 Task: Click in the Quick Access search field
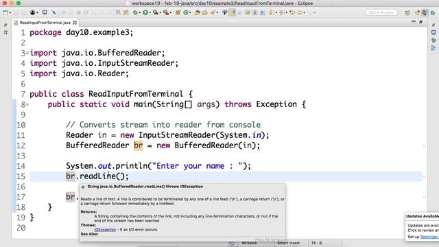381,12
